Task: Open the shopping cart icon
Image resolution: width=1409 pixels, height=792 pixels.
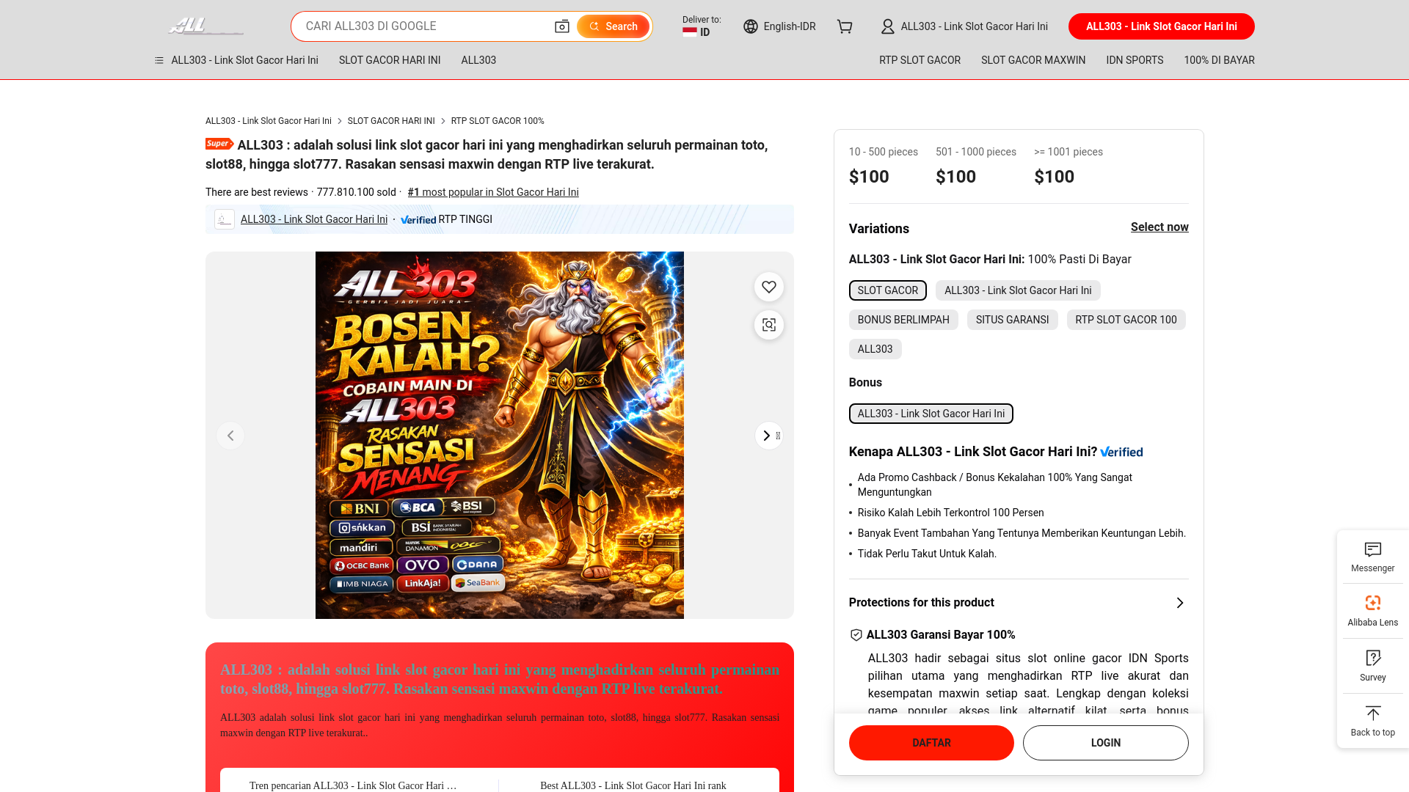Action: [x=845, y=26]
